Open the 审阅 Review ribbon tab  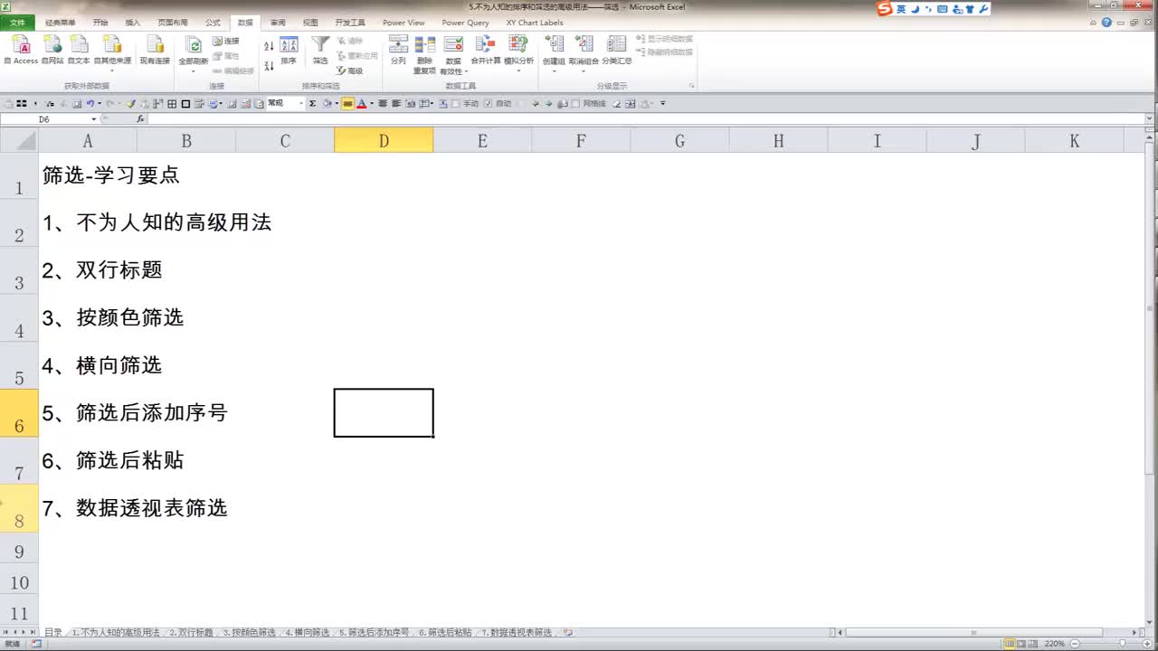pyautogui.click(x=279, y=23)
